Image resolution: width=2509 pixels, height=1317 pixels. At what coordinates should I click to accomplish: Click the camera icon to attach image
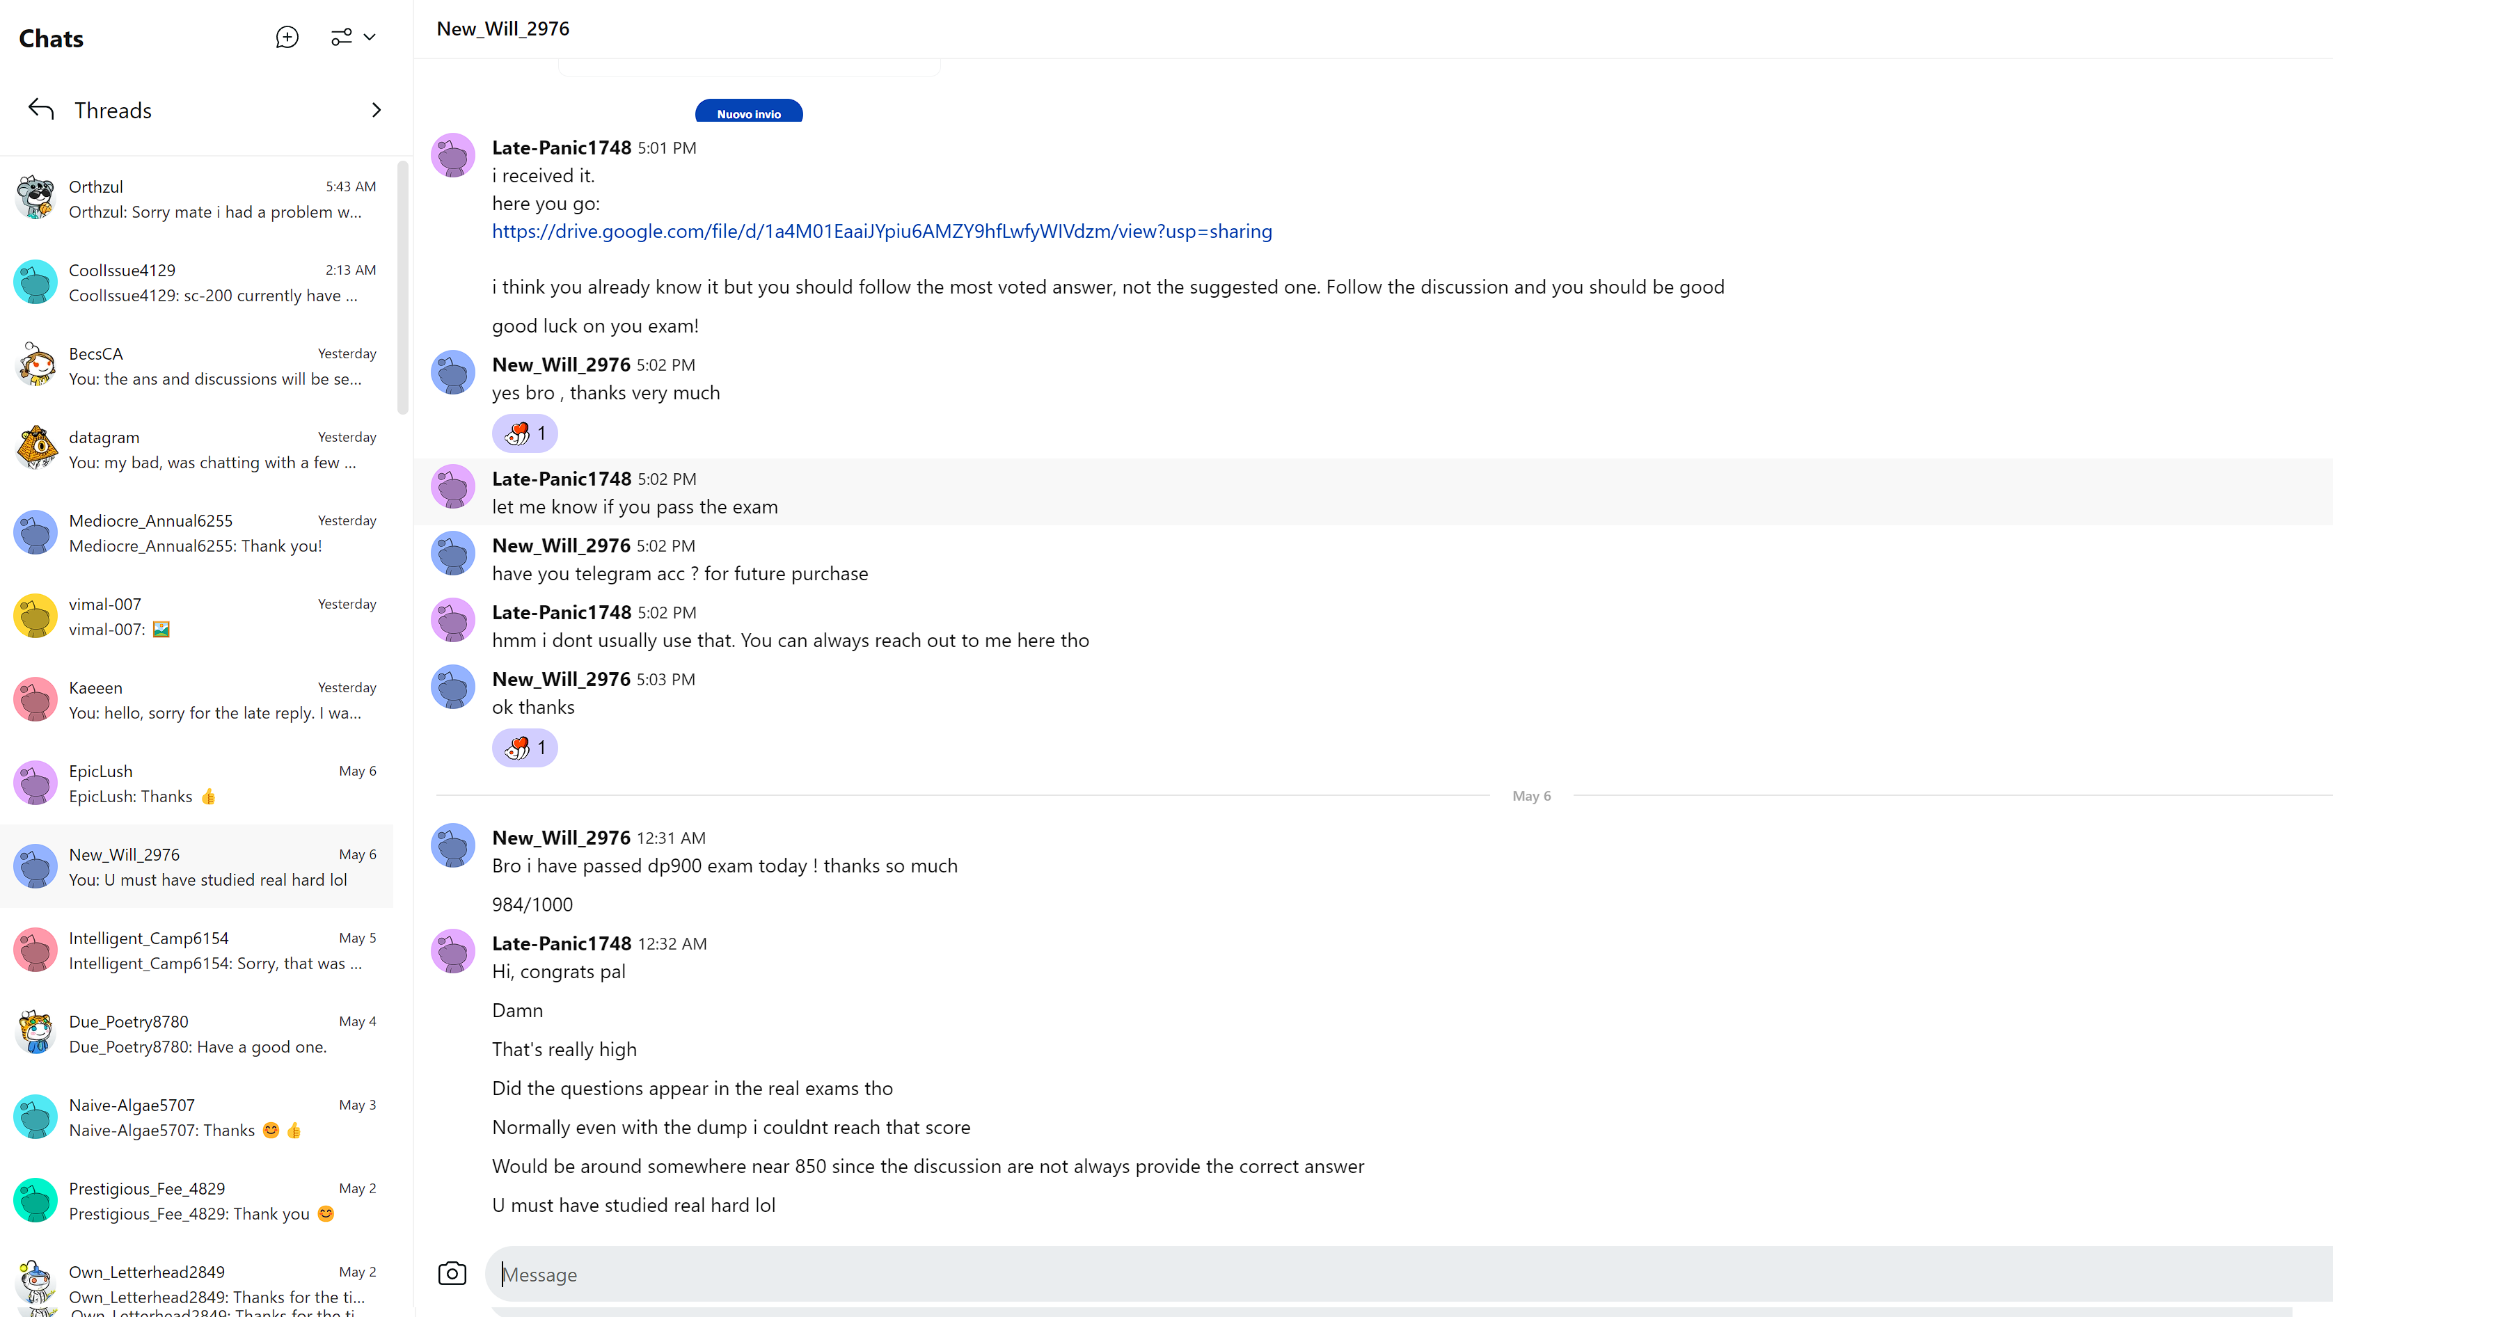[x=452, y=1273]
